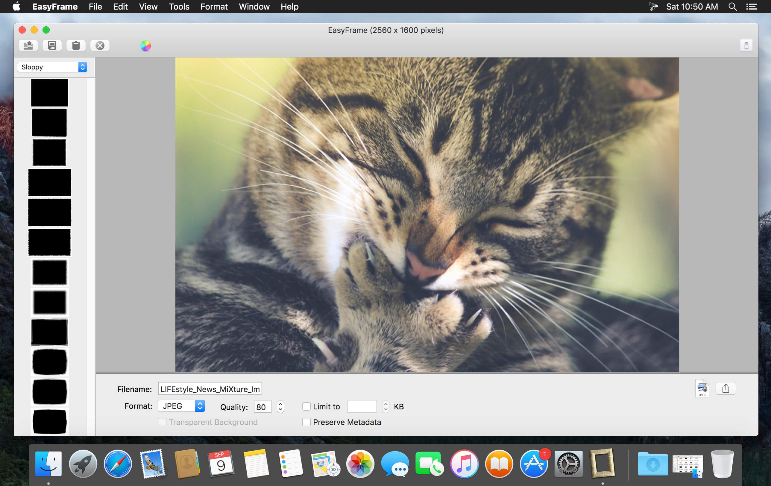771x486 pixels.
Task: Click the share button near Filename
Action: pos(726,388)
